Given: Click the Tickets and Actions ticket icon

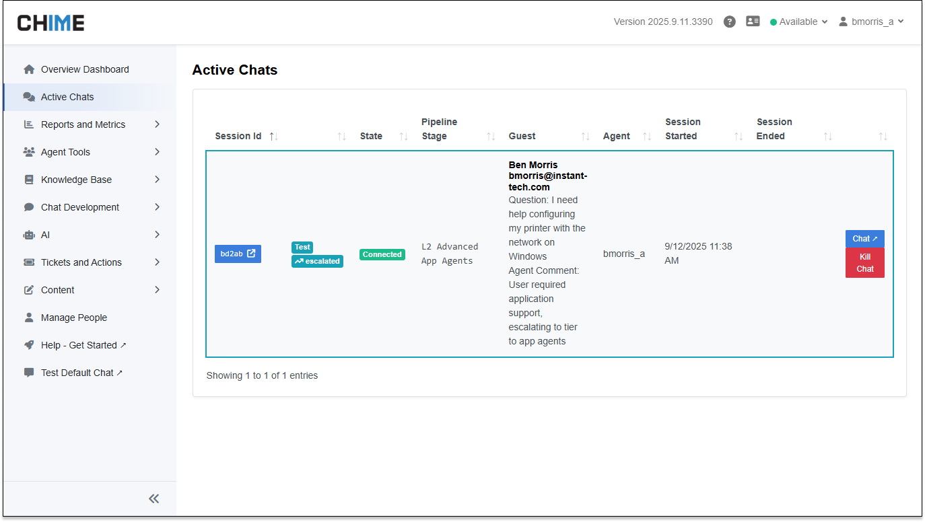Looking at the screenshot, I should click(x=29, y=262).
